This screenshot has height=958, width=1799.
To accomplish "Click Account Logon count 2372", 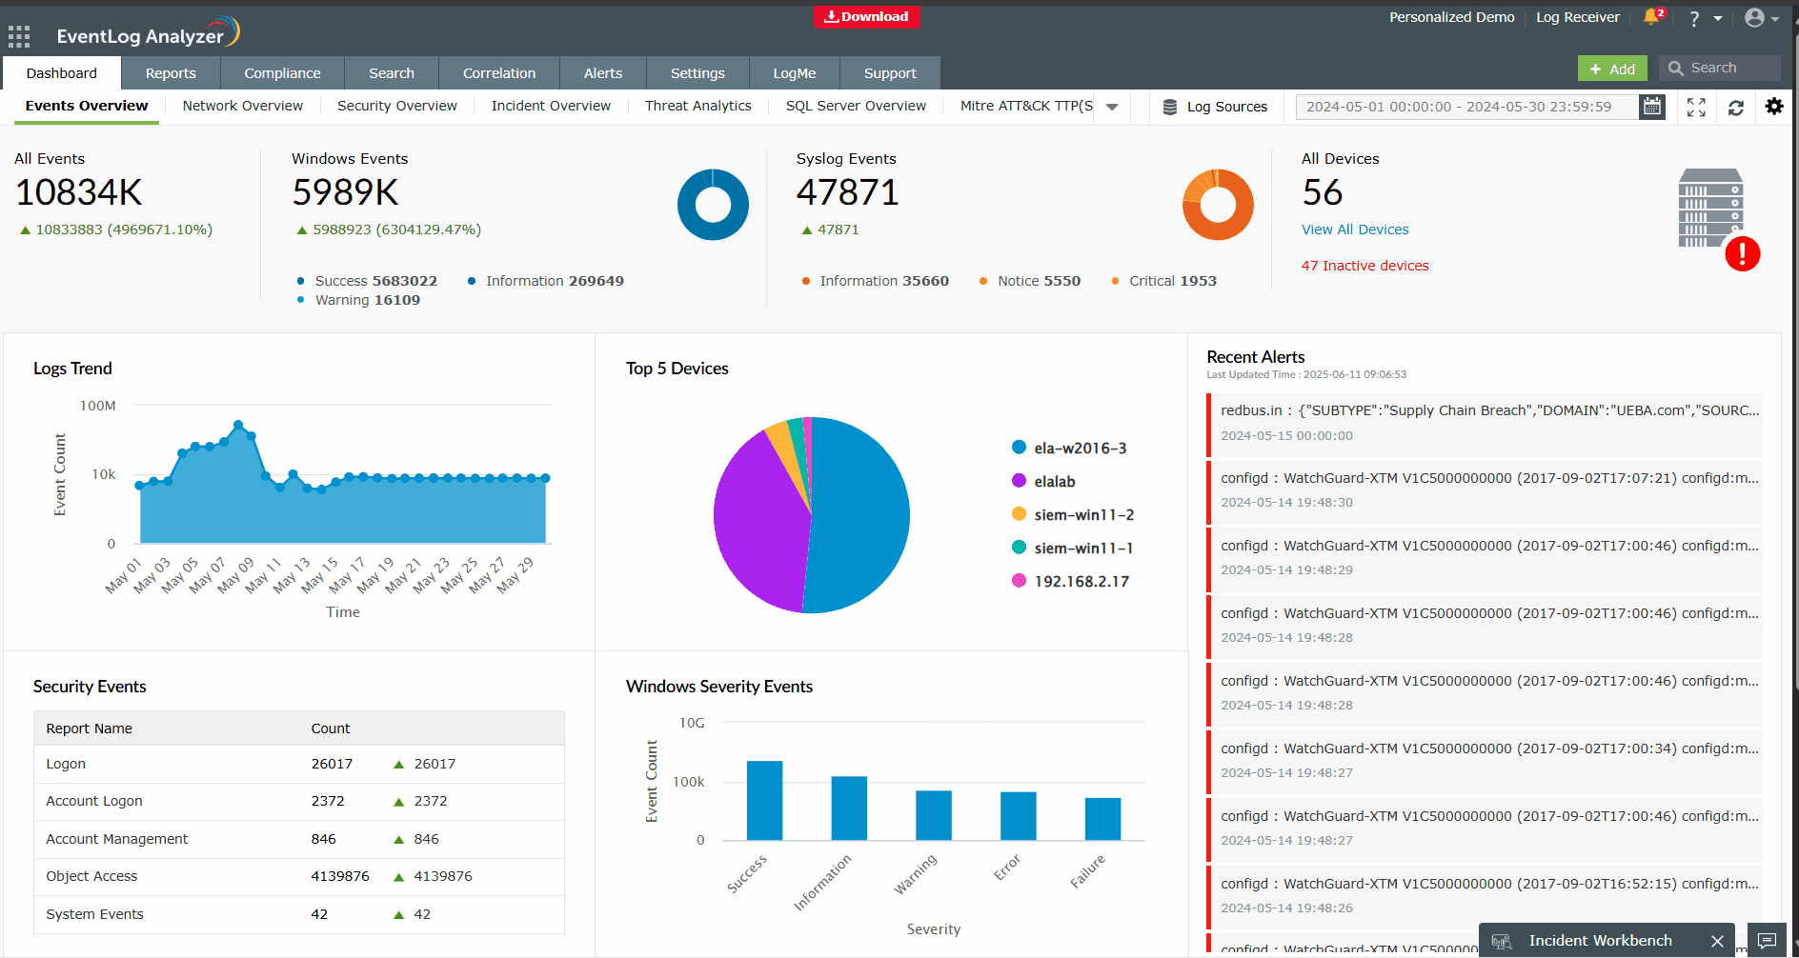I will tap(328, 801).
